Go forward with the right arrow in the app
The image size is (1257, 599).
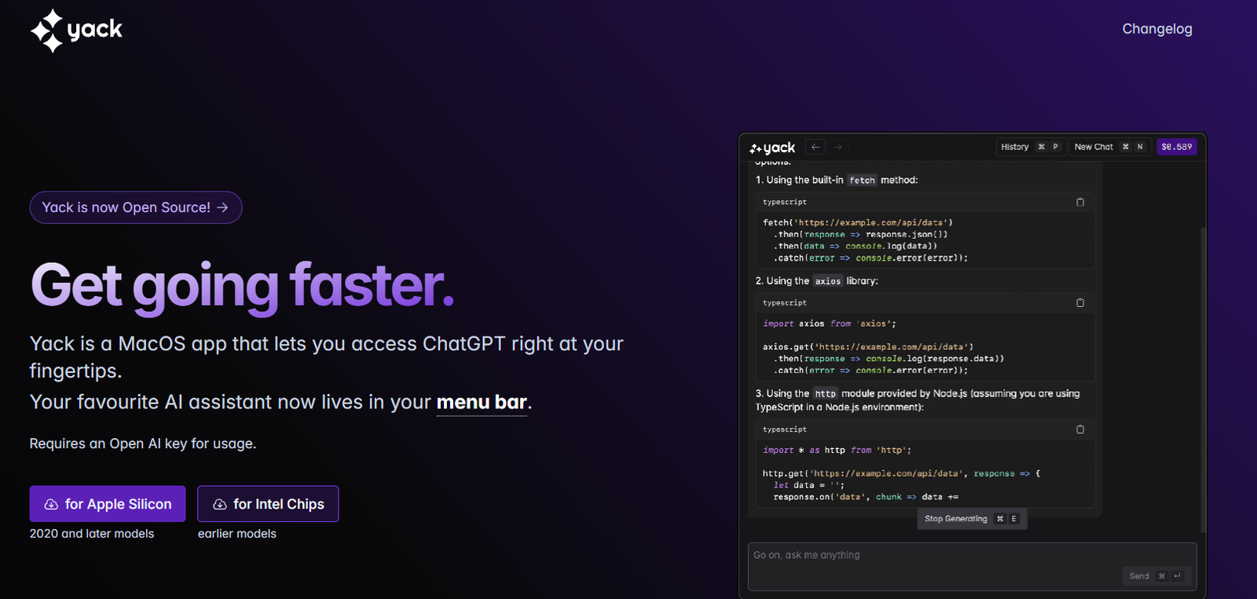(x=838, y=147)
